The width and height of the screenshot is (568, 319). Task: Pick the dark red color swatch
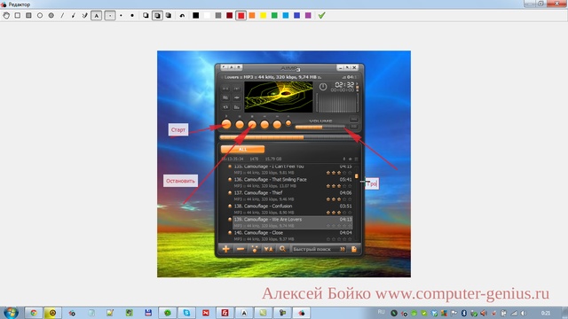[x=229, y=16]
